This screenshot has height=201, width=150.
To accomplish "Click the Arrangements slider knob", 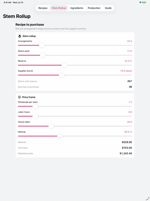I will click(x=42, y=45).
